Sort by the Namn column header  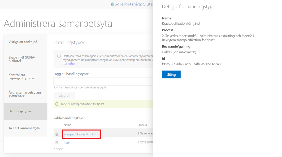point(68,125)
